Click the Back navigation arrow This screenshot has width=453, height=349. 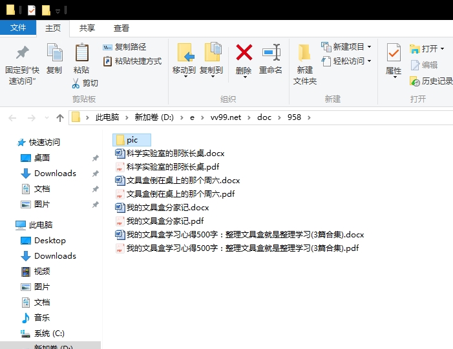click(12, 118)
